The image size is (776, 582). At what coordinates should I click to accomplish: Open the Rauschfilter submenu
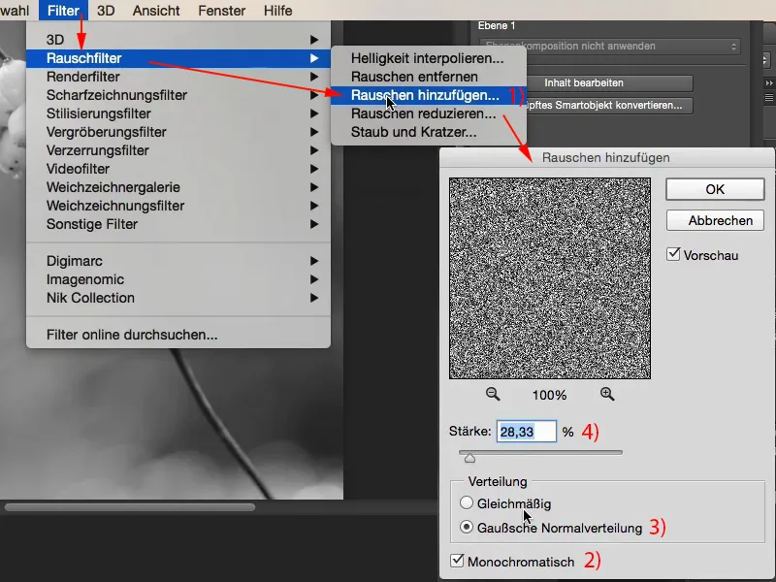pos(178,58)
